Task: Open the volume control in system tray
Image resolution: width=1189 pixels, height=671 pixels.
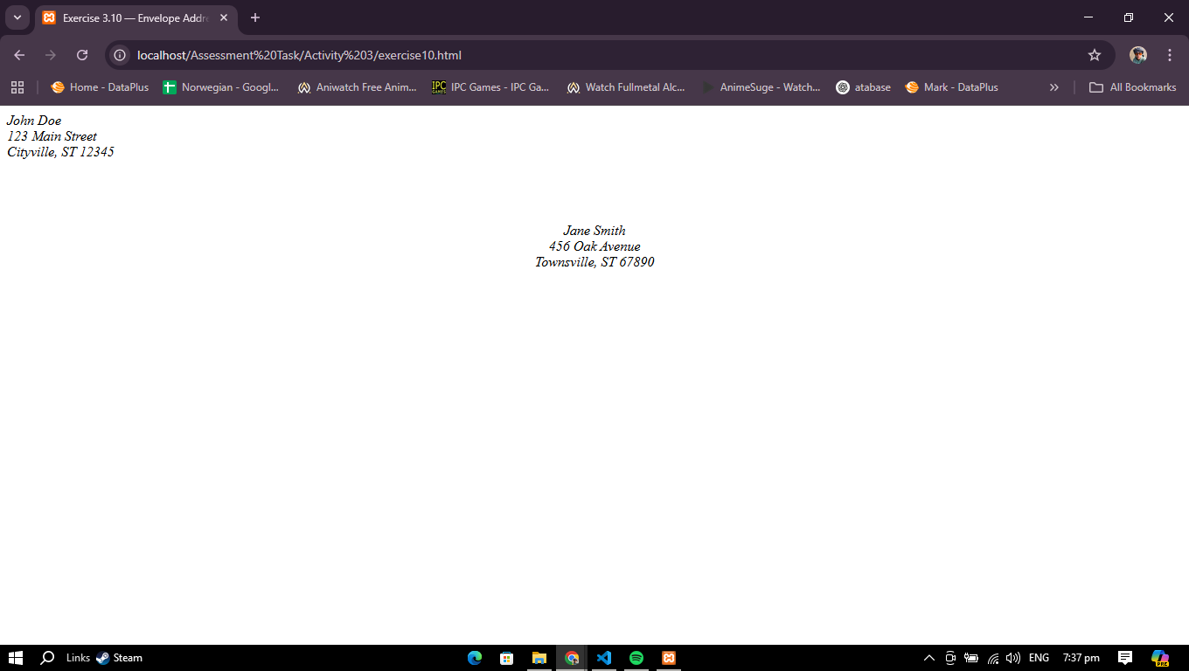Action: [x=1013, y=658]
